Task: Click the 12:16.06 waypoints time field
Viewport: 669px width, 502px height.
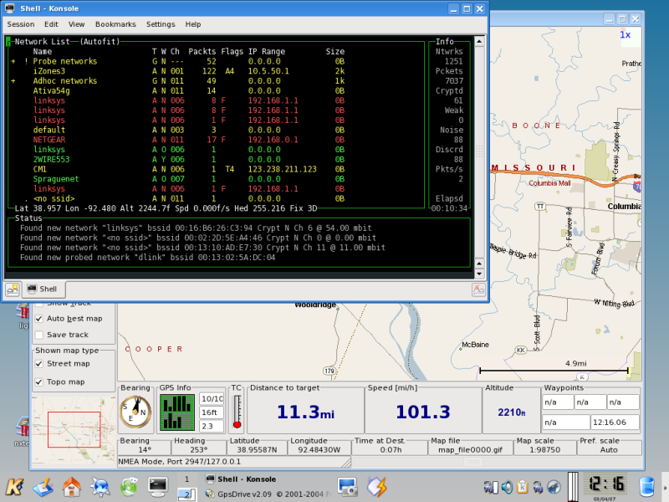Action: pos(615,423)
